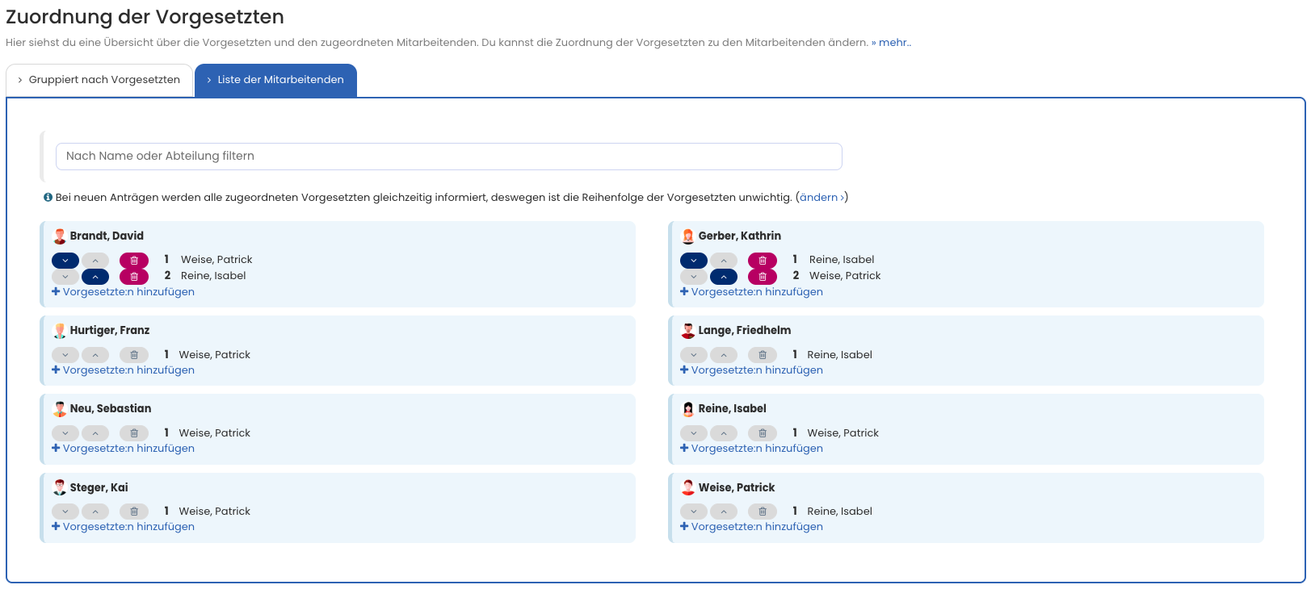Move Weise, Patrick down under Brandt, David
Image resolution: width=1311 pixels, height=589 pixels.
65,261
